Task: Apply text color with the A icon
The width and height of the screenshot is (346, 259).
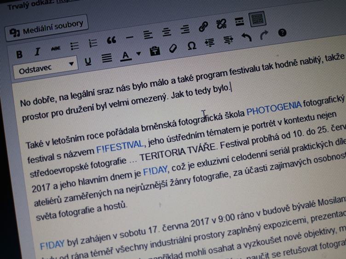Action: tap(126, 56)
